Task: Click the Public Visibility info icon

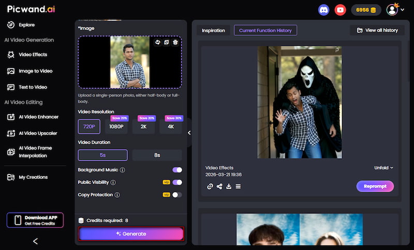Action: click(113, 182)
